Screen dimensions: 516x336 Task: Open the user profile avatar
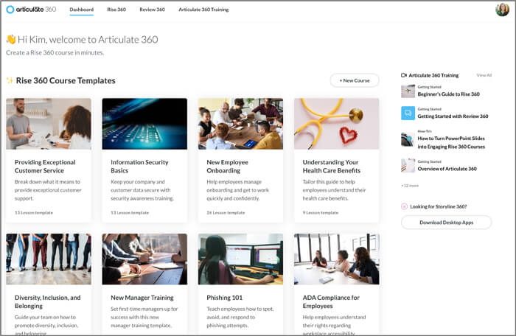click(502, 10)
